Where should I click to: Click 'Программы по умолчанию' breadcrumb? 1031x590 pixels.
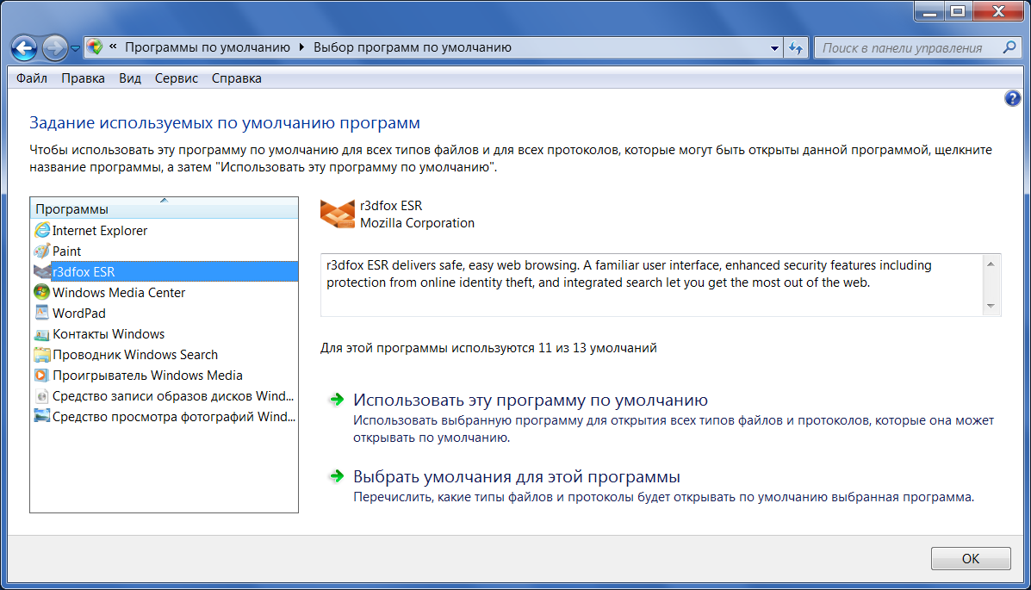pyautogui.click(x=207, y=47)
